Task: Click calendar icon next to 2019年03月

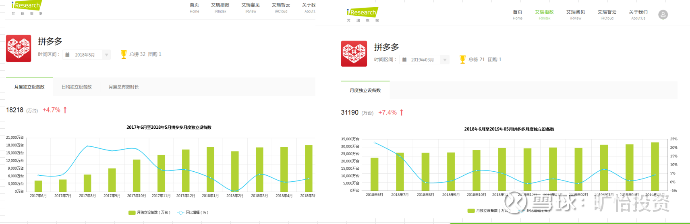Action: click(404, 60)
